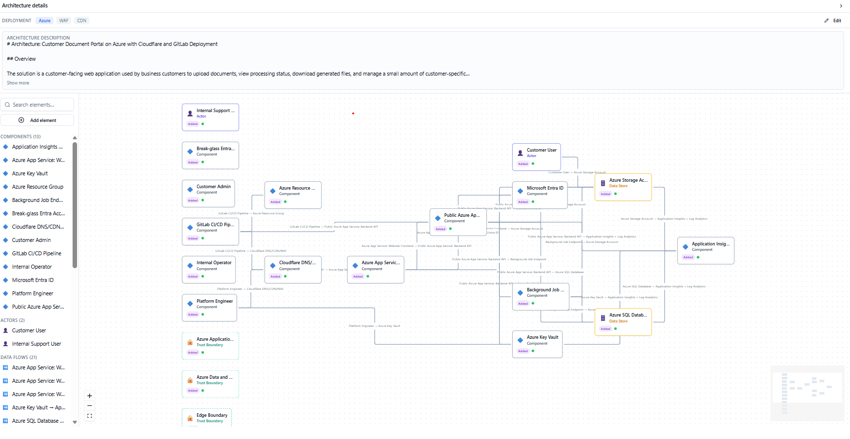This screenshot has width=850, height=439.
Task: Click 'Azure SQL Database → Application Insights' flow label
Action: (664, 286)
